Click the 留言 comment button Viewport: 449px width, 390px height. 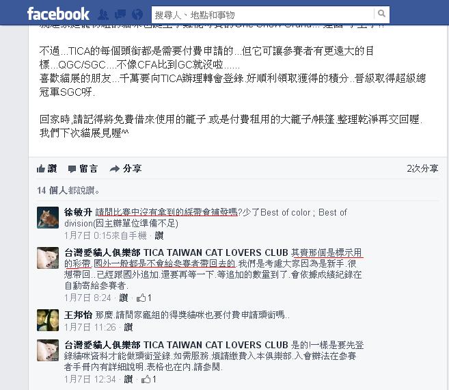point(83,168)
